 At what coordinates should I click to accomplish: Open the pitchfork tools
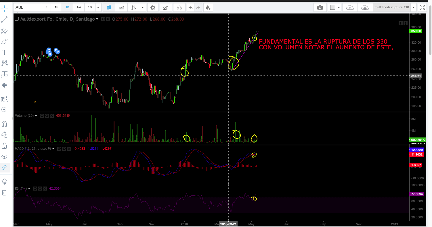[x=4, y=30]
